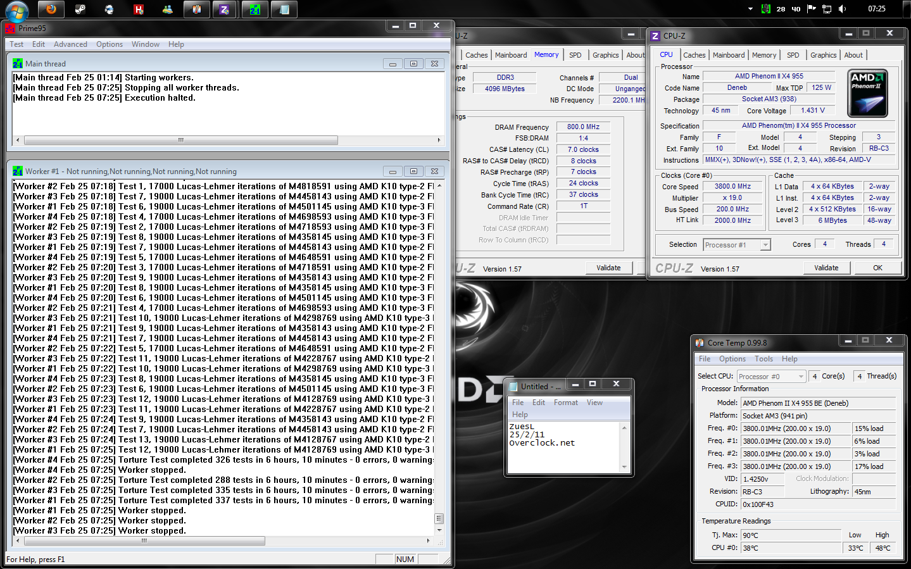
Task: Restore the Worker #1 child window
Action: point(413,172)
